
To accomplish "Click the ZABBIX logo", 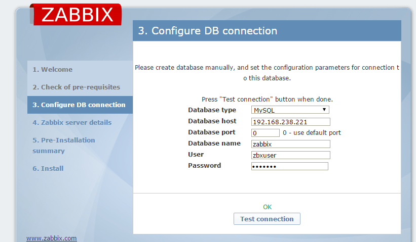I will pyautogui.click(x=75, y=15).
